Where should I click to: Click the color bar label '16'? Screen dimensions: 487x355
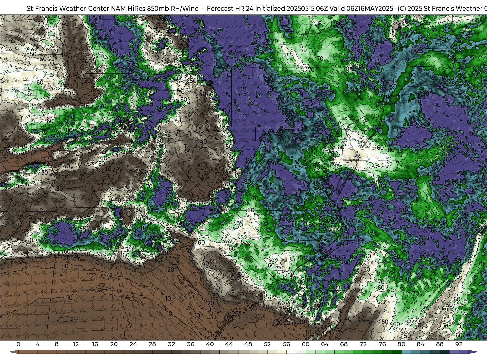point(95,344)
